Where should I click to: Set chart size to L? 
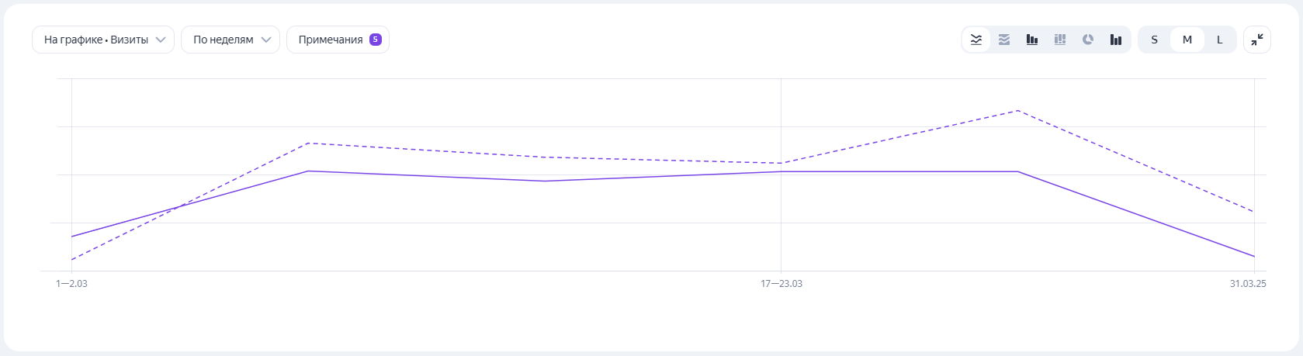pyautogui.click(x=1219, y=40)
